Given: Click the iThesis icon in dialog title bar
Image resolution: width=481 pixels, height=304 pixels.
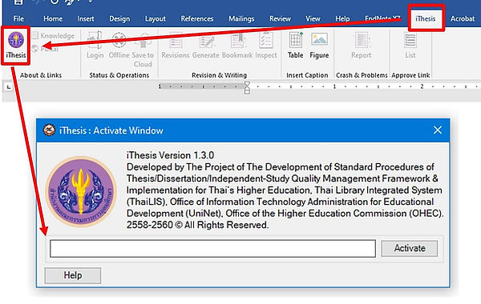Looking at the screenshot, I should coord(49,130).
